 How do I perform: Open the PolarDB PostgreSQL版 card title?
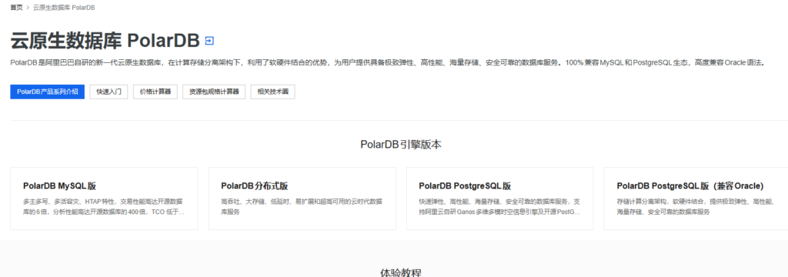(x=465, y=186)
